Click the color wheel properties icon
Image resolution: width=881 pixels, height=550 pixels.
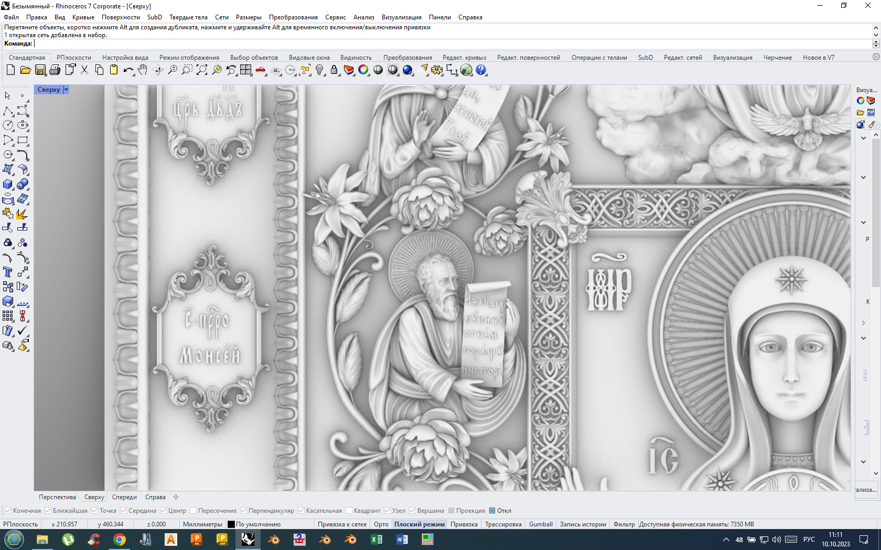tap(363, 70)
